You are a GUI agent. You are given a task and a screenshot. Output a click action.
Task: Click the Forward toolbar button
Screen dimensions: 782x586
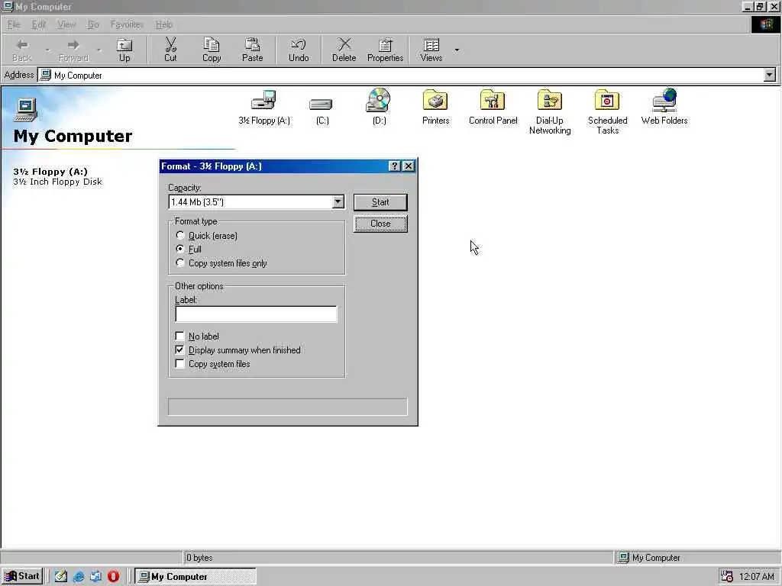[x=73, y=50]
